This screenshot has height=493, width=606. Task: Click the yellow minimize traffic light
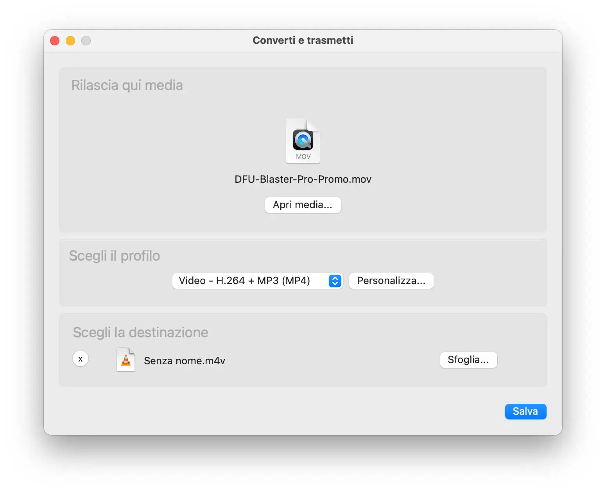pyautogui.click(x=70, y=40)
